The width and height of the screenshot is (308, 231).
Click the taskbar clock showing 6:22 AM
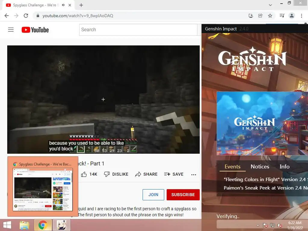click(x=295, y=225)
